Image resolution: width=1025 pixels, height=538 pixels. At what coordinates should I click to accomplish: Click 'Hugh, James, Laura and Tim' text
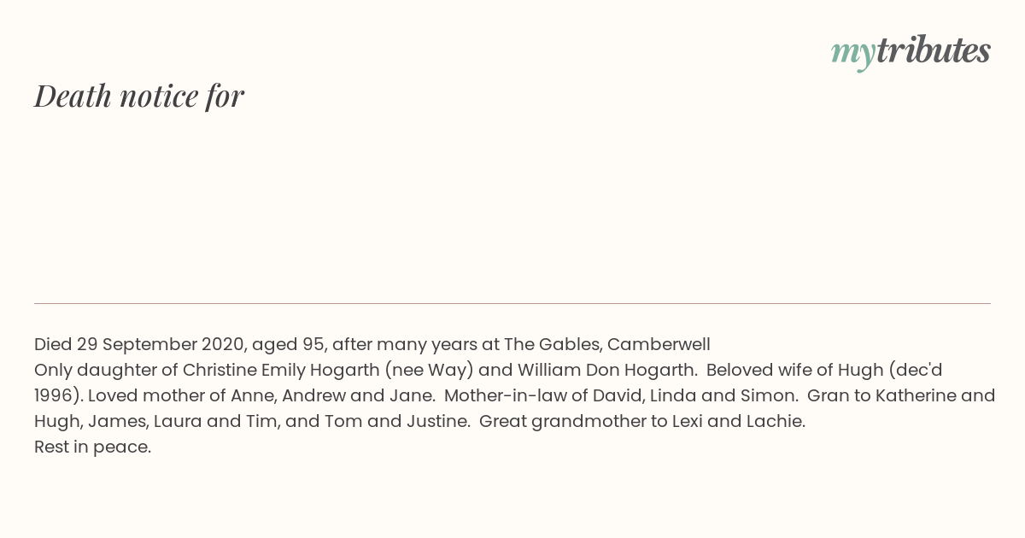157,422
